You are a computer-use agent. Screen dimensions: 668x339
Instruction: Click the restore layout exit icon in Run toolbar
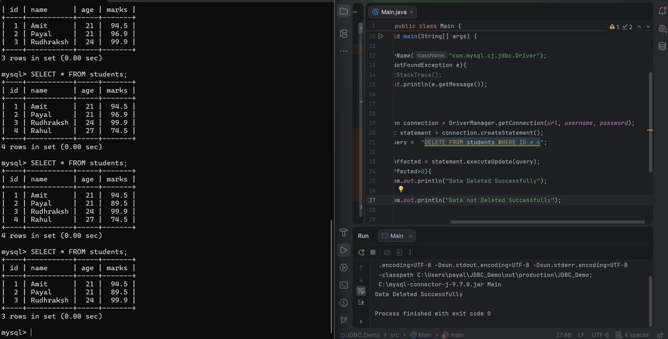(399, 252)
